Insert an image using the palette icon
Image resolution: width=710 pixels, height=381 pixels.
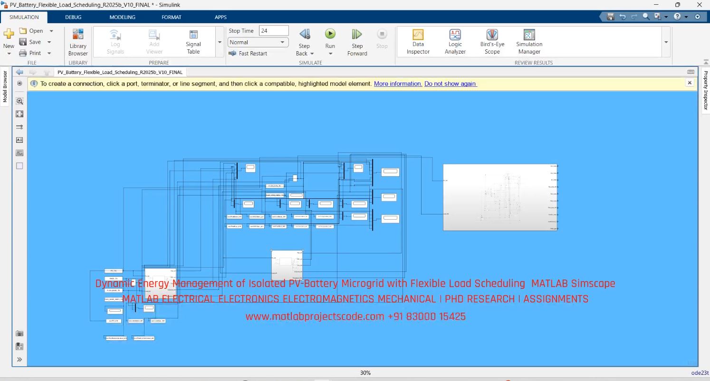click(19, 153)
